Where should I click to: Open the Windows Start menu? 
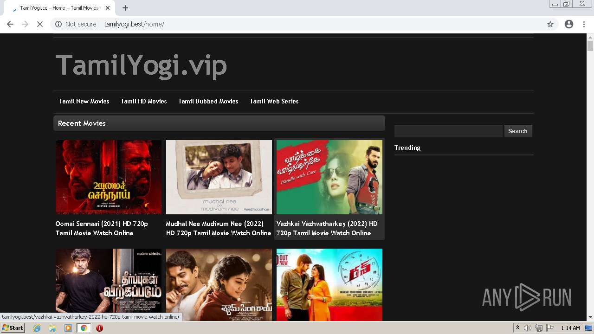pos(13,328)
